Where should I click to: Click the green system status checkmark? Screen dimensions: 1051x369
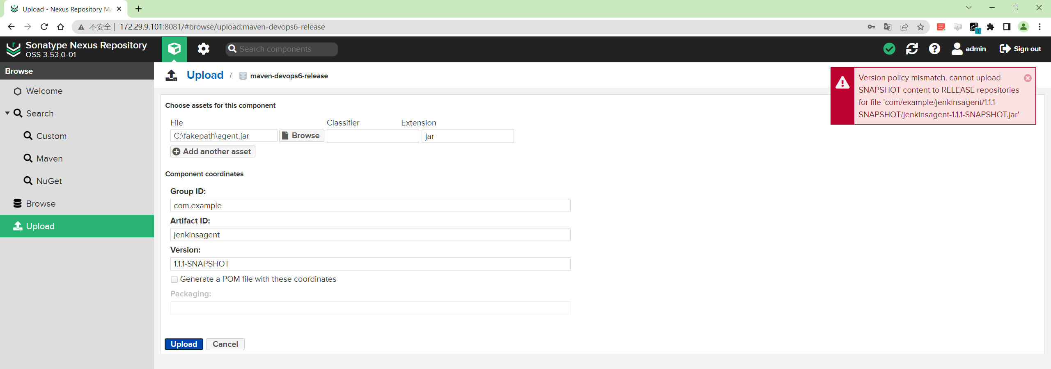pyautogui.click(x=889, y=49)
